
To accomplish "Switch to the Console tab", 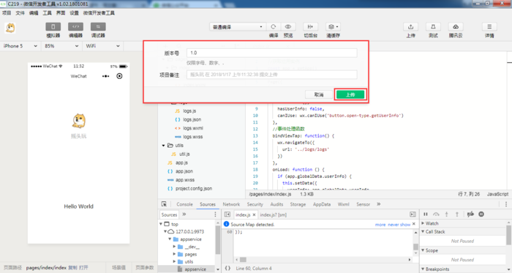I will tap(184, 204).
